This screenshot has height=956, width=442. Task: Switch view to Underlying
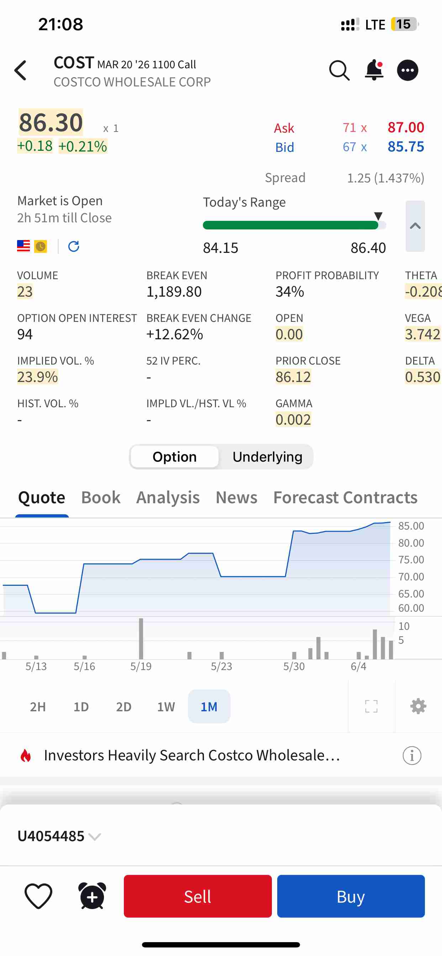pos(267,456)
